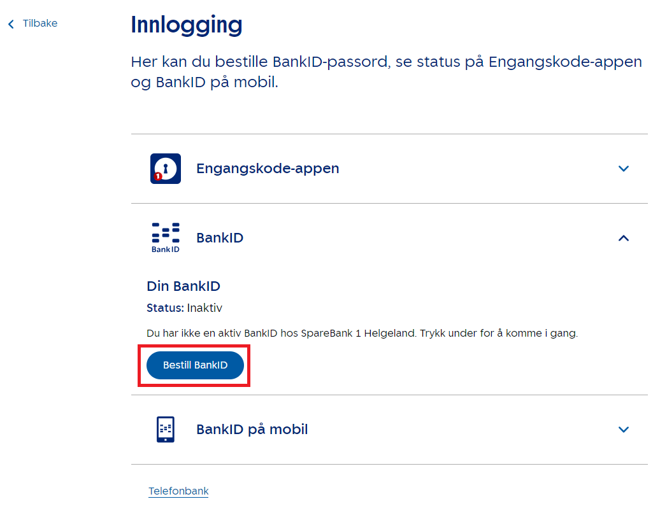This screenshot has width=660, height=506.
Task: Click the Din BankID subheading
Action: pyautogui.click(x=183, y=286)
